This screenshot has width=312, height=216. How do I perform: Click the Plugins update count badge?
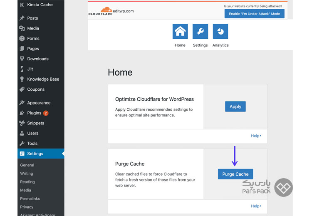click(46, 113)
